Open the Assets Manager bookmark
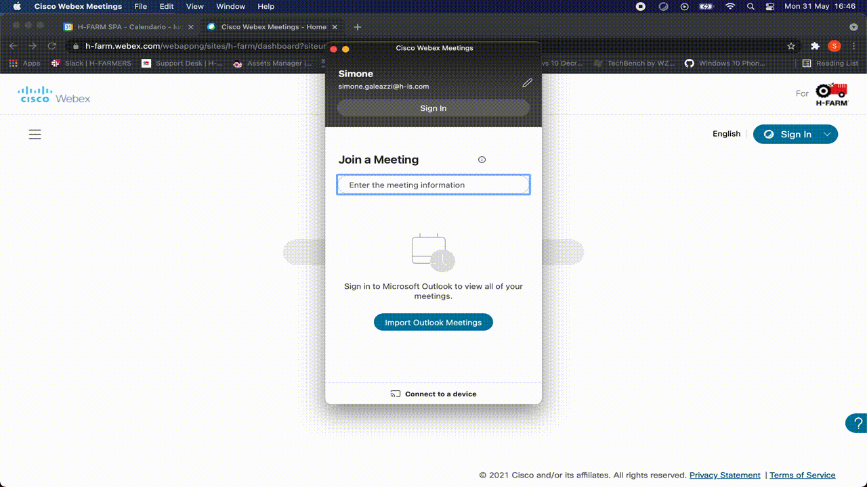This screenshot has height=487, width=867. coord(272,64)
